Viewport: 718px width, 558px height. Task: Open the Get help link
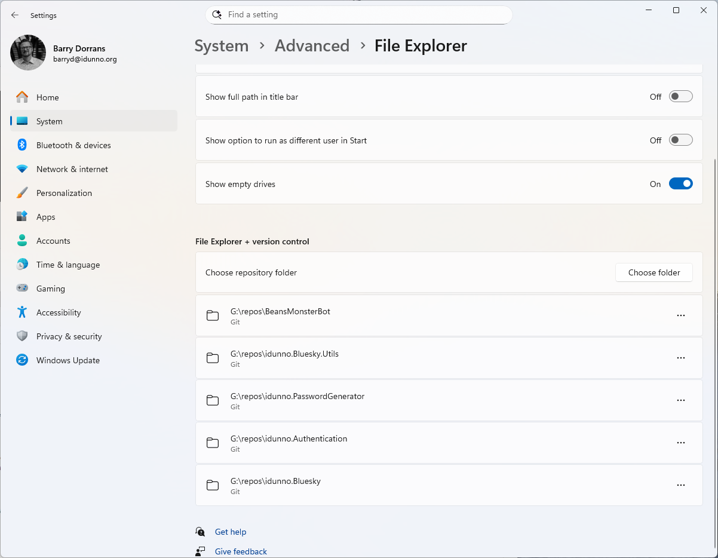(231, 532)
